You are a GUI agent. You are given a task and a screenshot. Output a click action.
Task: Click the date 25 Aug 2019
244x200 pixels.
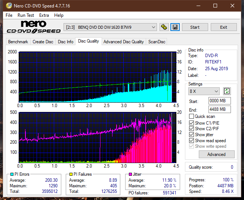pyautogui.click(x=216, y=69)
